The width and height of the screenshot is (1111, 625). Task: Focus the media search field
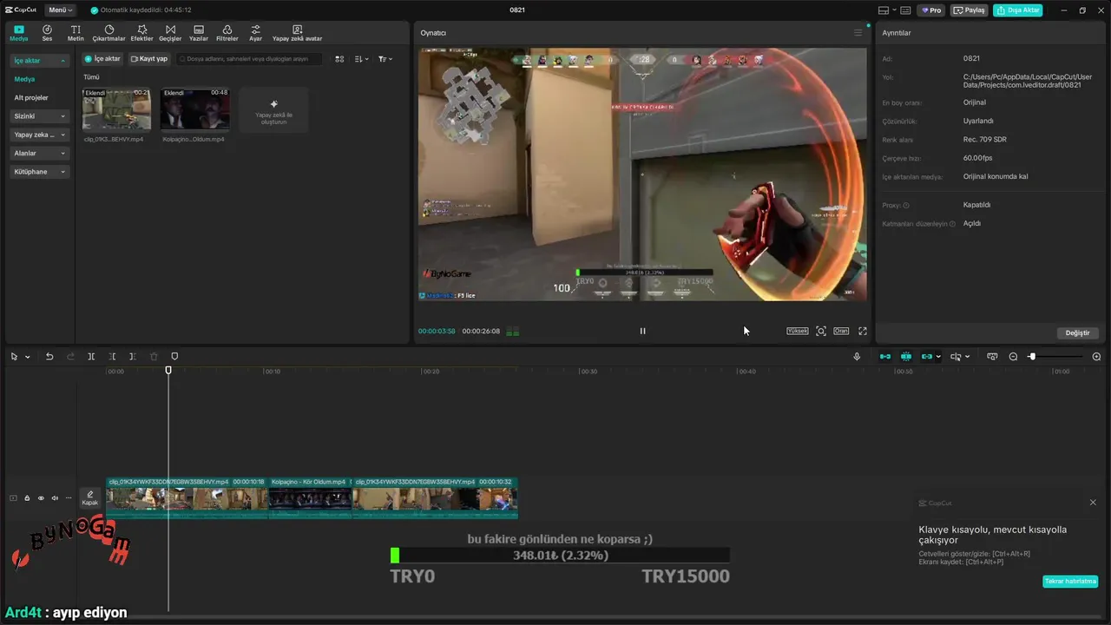(x=249, y=59)
